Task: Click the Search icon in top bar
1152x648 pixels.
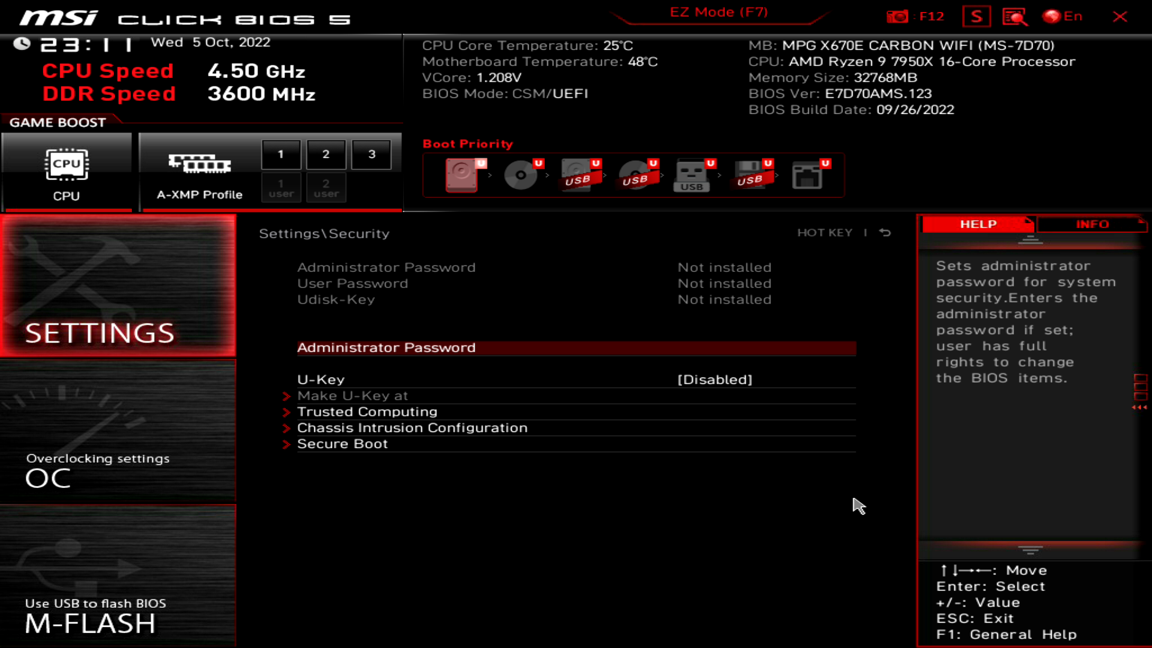Action: (x=1017, y=16)
